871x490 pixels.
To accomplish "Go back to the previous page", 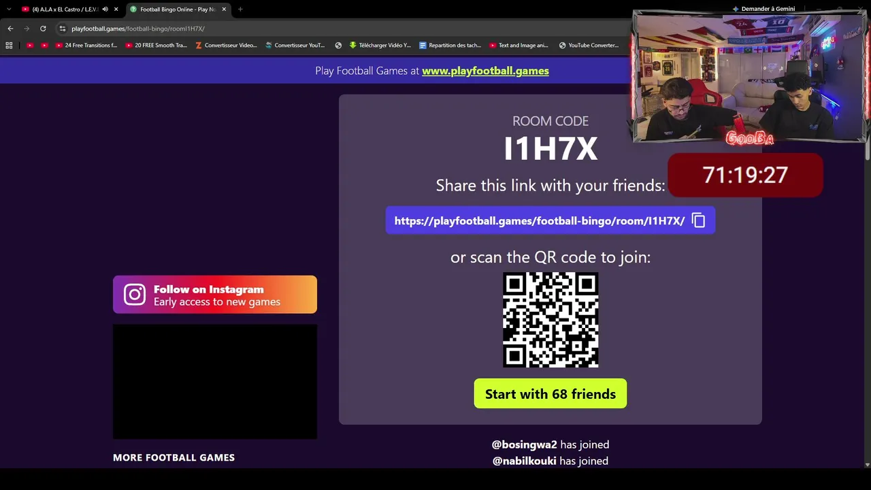I will coord(10,29).
